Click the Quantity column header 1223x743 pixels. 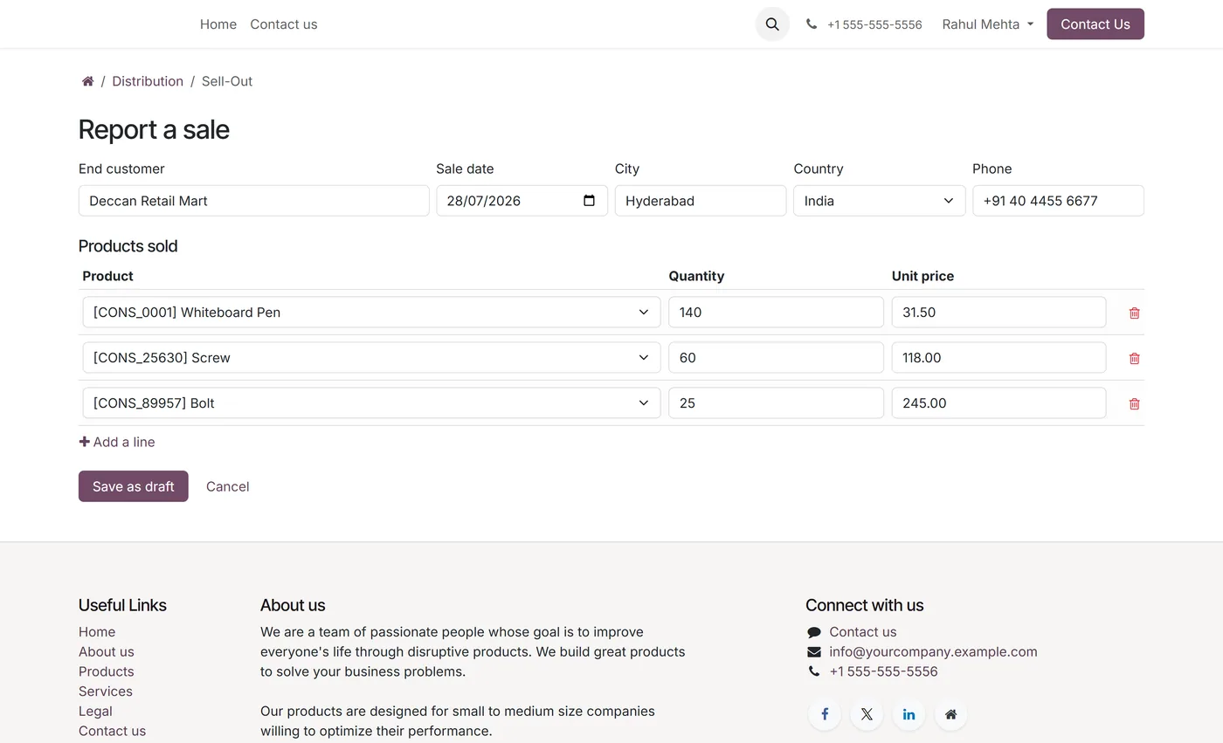696,276
